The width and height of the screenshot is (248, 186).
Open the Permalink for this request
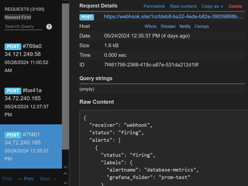154,6
